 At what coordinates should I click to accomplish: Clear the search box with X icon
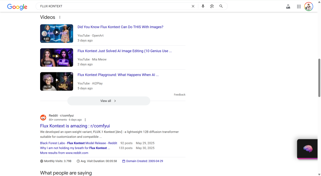193,6
